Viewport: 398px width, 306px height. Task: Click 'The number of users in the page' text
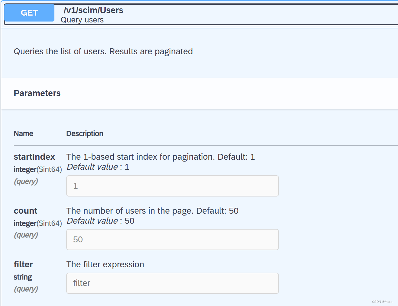pos(152,211)
